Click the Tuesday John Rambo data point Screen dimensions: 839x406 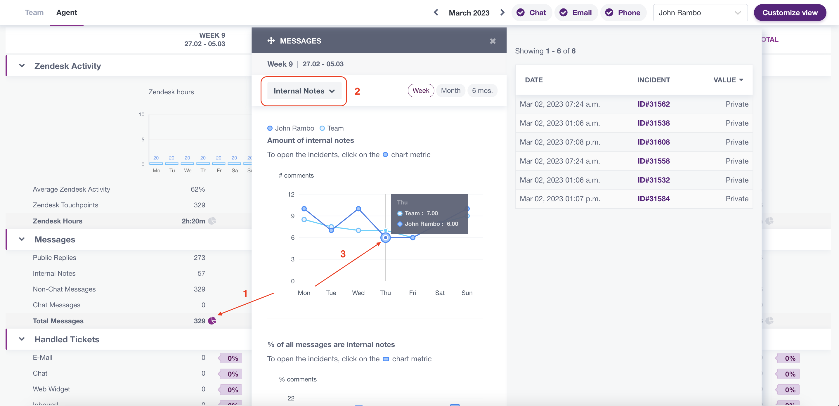coord(331,230)
